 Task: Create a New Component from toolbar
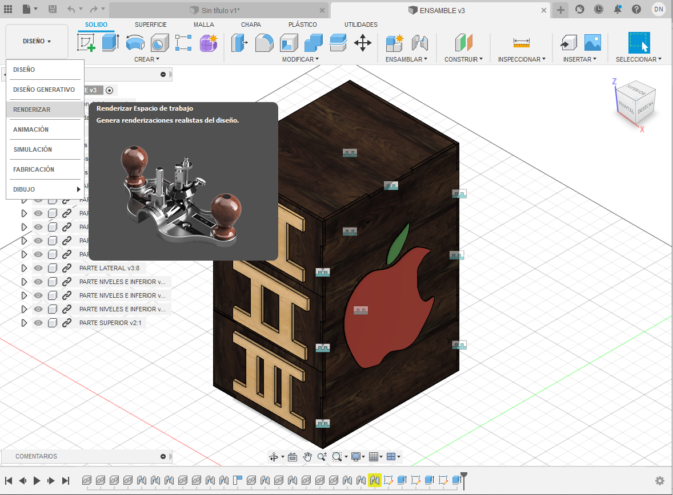click(x=394, y=43)
